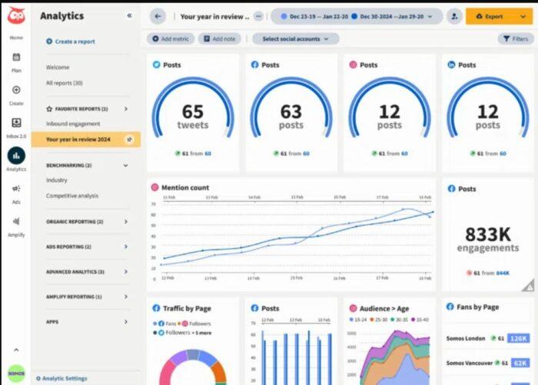
Task: Open the Amplify icon in sidebar
Action: pos(16,222)
